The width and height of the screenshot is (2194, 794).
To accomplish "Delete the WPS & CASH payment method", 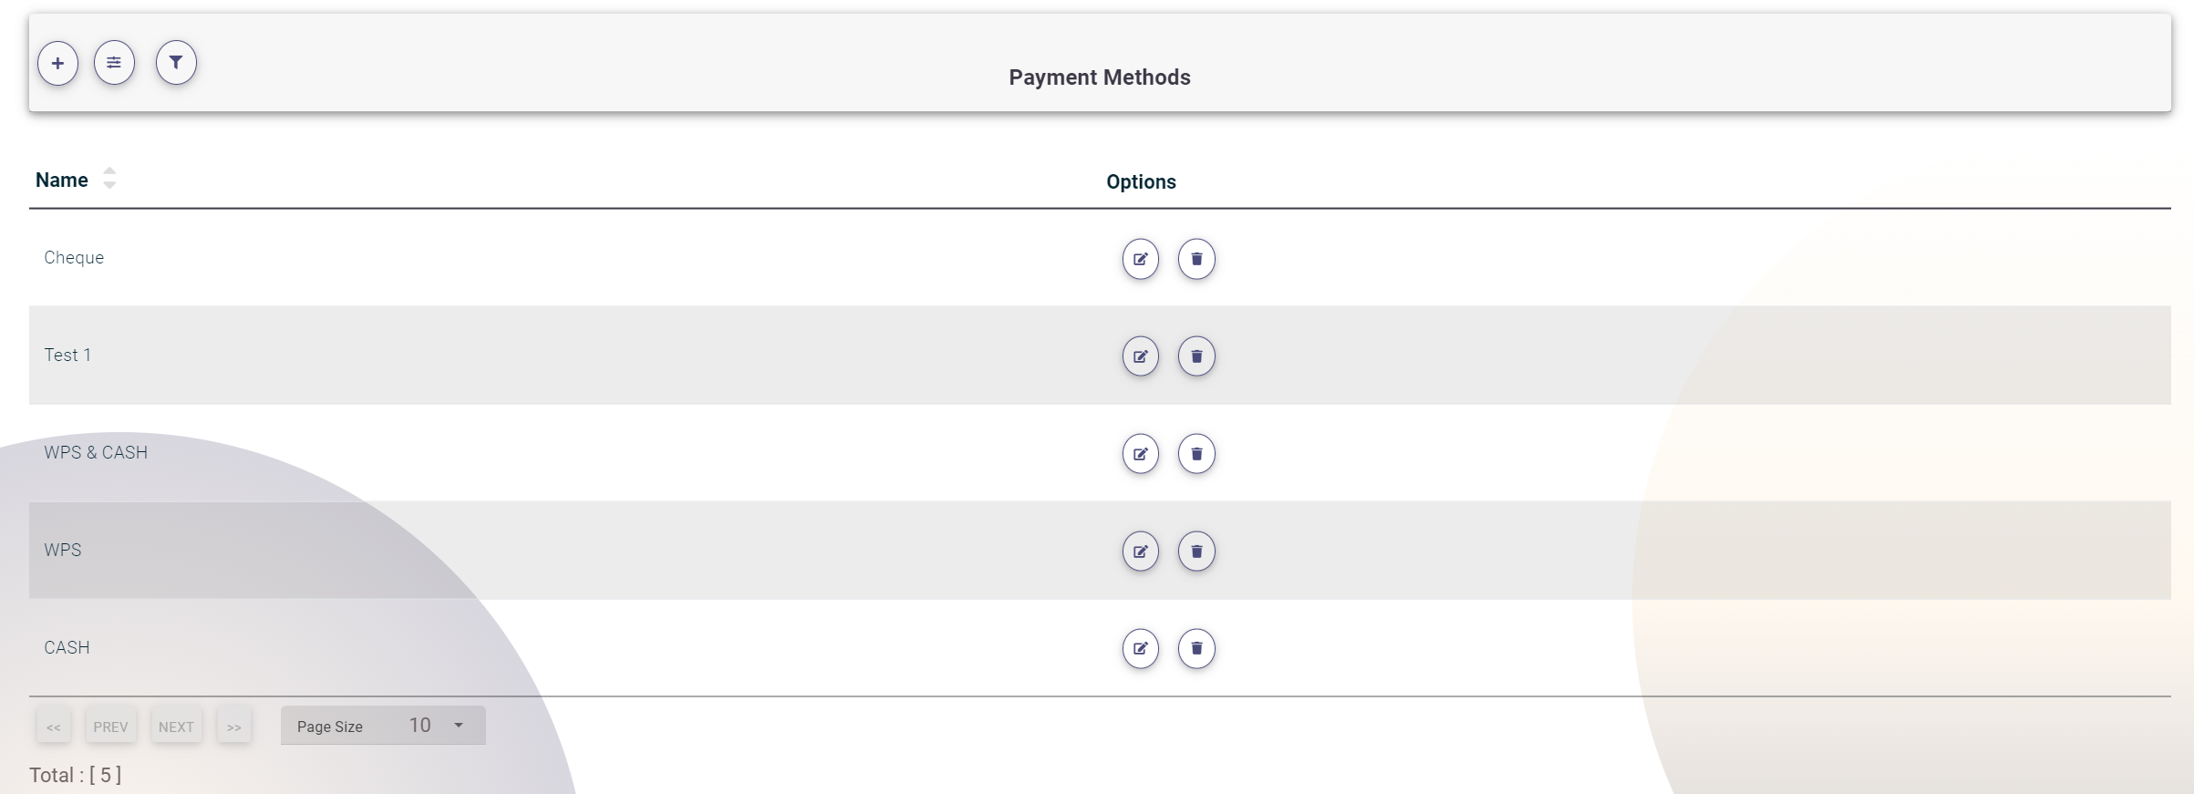I will 1196,454.
